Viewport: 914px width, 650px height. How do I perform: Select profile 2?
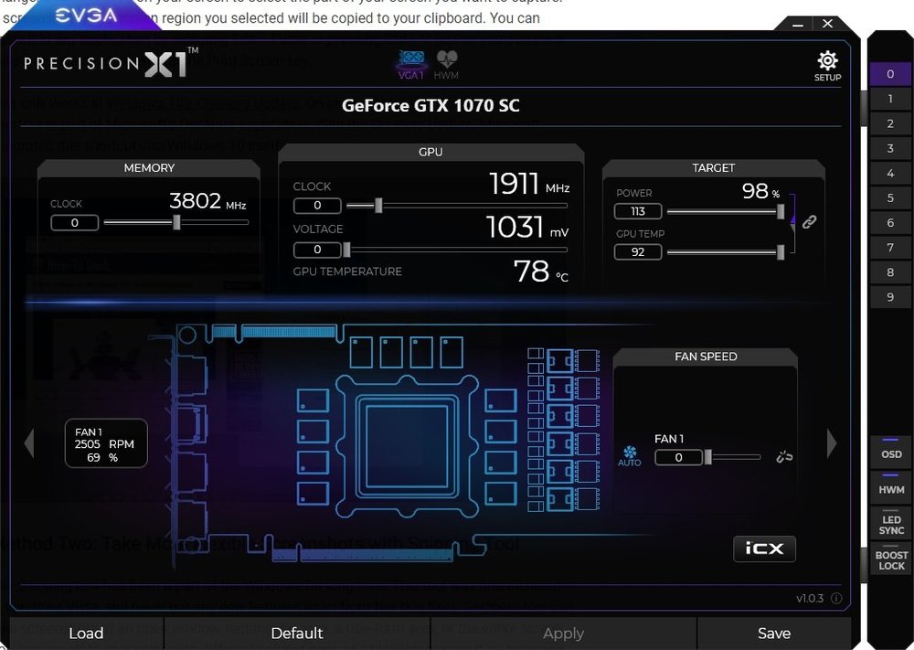[890, 123]
